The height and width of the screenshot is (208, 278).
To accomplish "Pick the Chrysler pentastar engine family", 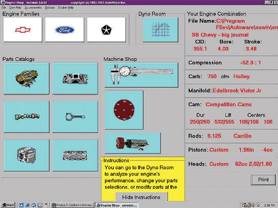I will (107, 29).
